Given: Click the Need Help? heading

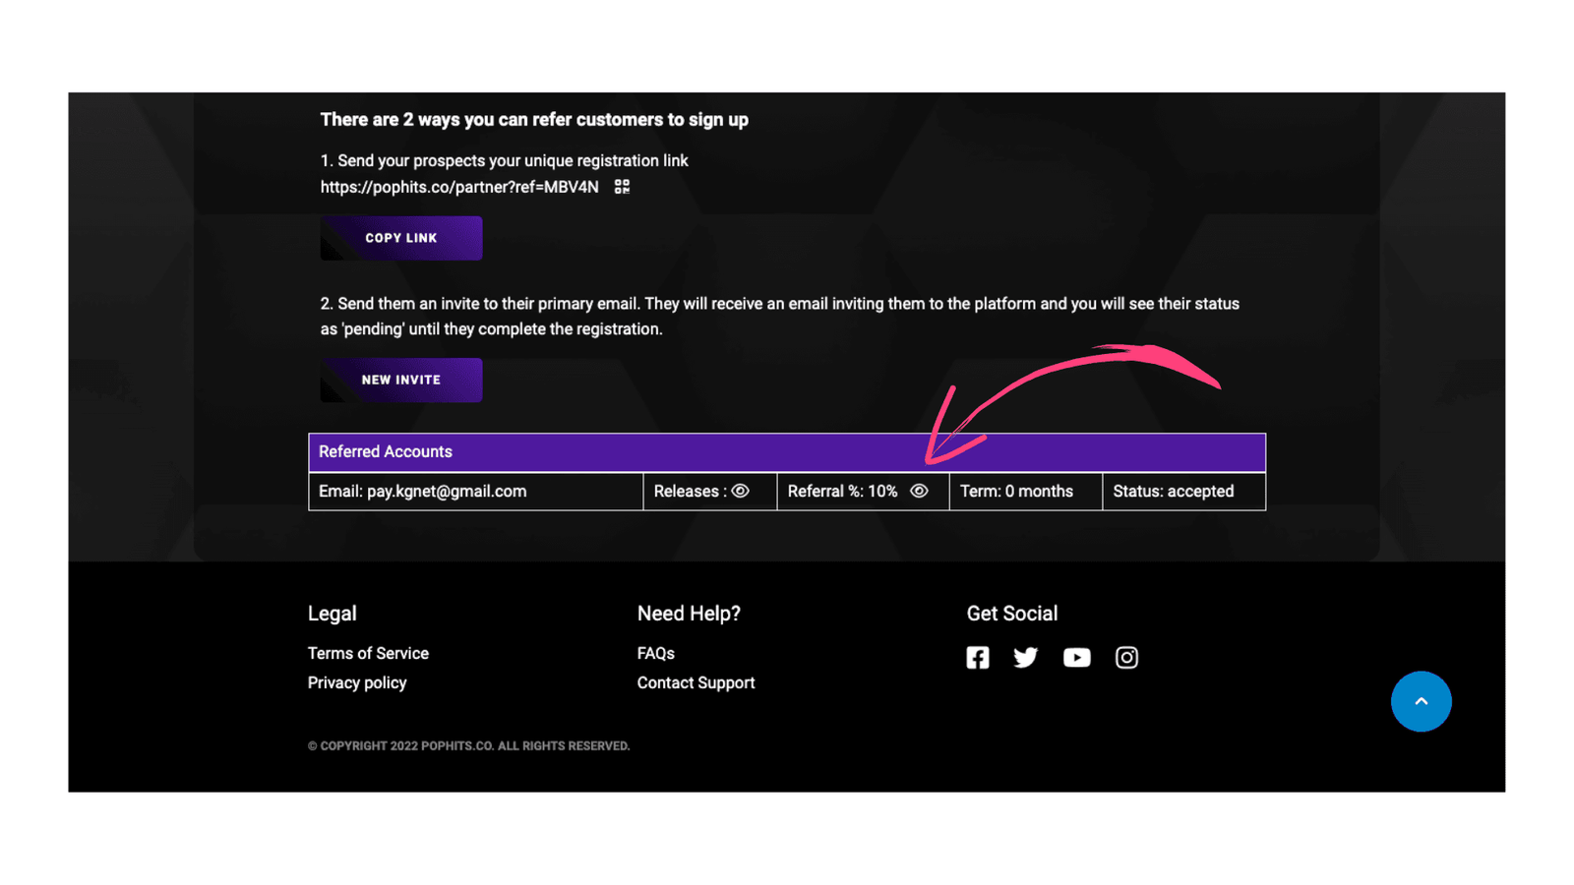Looking at the screenshot, I should 689,614.
